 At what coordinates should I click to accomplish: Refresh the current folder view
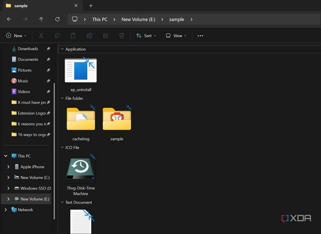pos(57,19)
